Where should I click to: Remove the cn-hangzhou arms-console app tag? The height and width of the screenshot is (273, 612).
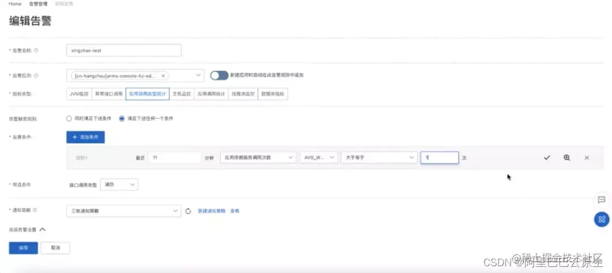(x=163, y=76)
